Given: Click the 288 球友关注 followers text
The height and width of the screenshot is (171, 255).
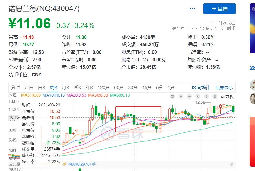Looking at the screenshot, I should 223,23.
